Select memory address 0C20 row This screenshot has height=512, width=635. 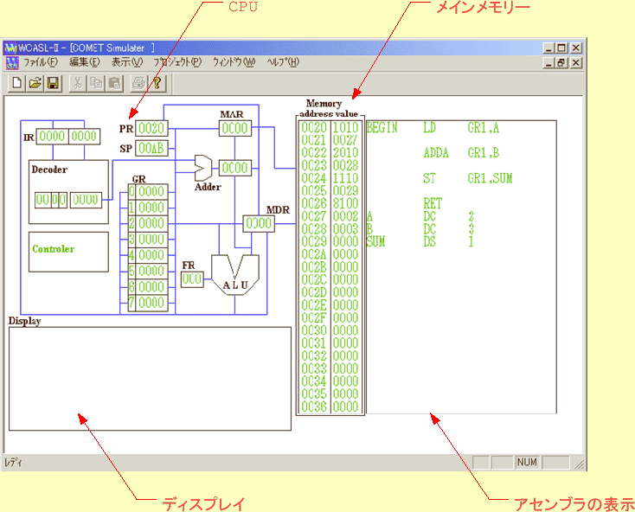pos(312,127)
